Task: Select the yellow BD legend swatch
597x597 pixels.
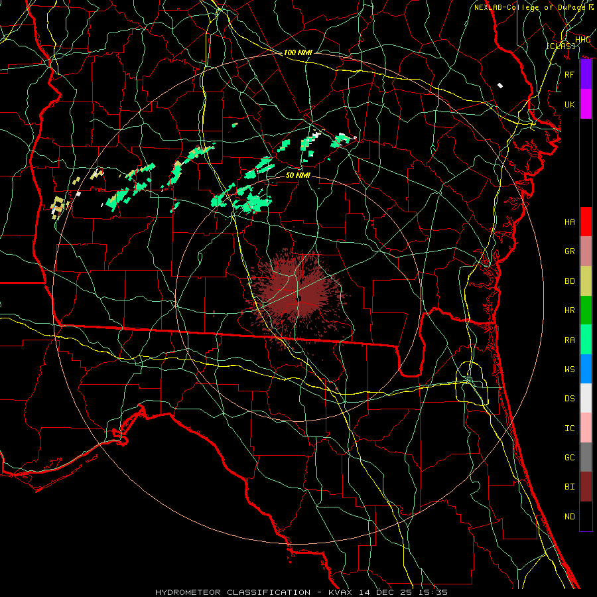Action: (586, 281)
